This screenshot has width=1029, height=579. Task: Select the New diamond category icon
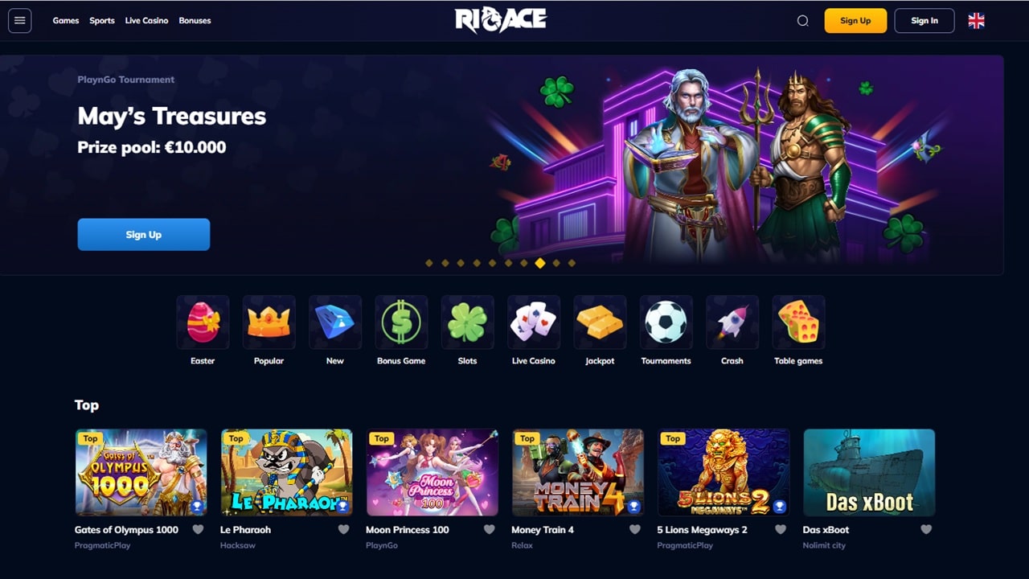tap(335, 322)
